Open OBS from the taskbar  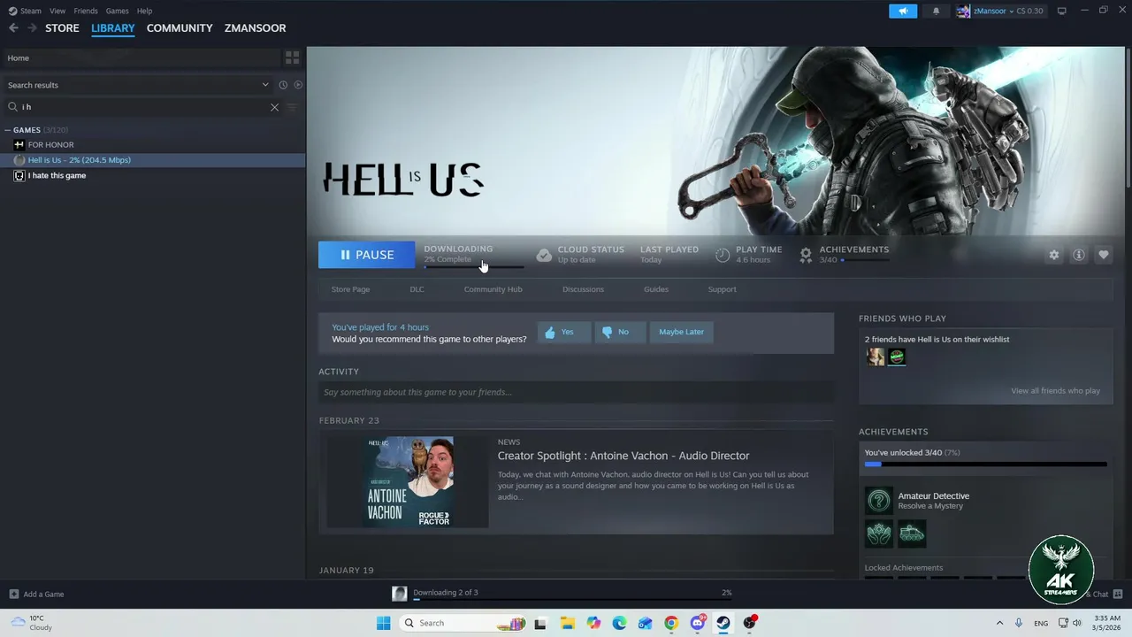coord(750,623)
